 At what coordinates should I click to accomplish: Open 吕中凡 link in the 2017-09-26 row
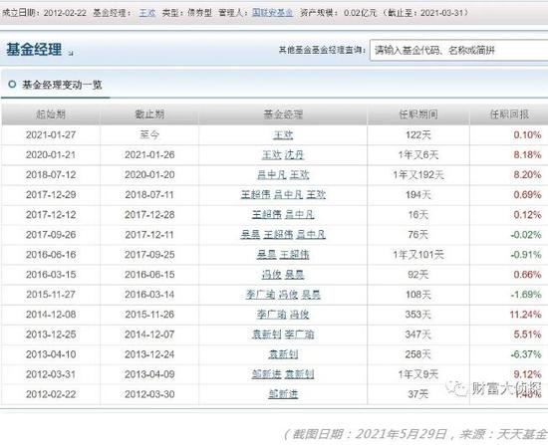point(311,234)
